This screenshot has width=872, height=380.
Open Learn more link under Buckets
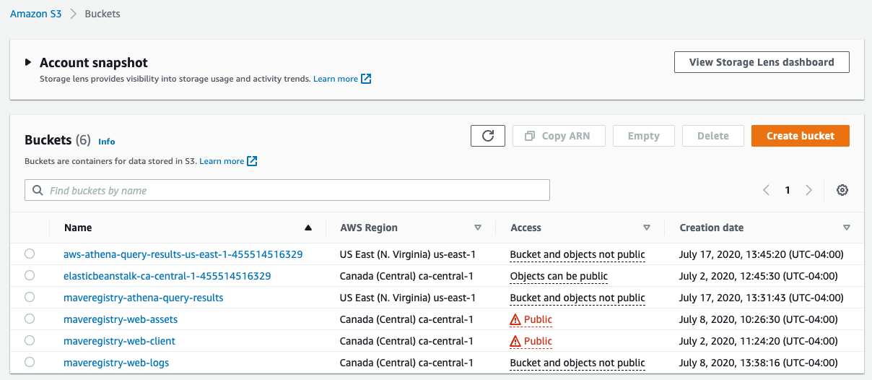tap(222, 161)
